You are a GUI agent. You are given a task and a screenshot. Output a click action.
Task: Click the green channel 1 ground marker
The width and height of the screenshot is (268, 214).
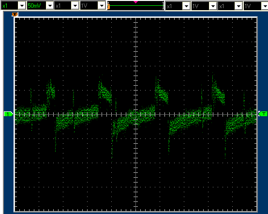[x=8, y=114]
